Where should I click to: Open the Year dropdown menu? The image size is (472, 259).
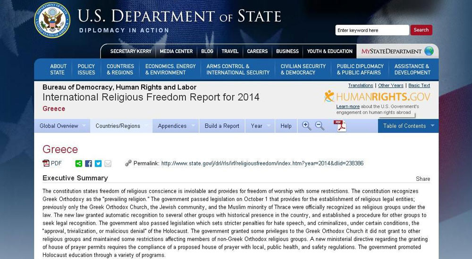tap(260, 126)
